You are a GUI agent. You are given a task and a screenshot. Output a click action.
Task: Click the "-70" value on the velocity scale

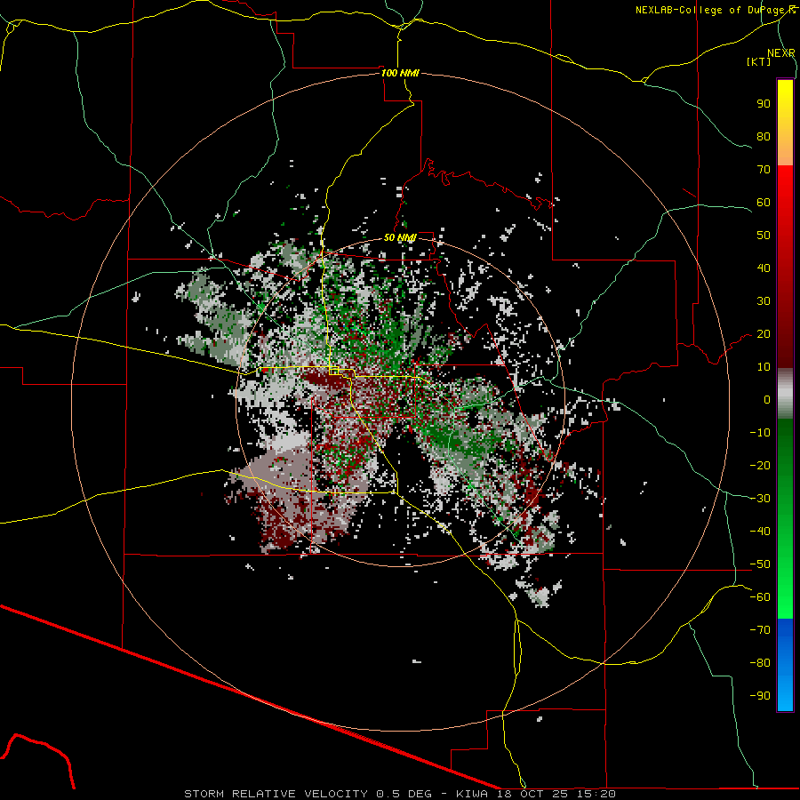click(x=760, y=630)
